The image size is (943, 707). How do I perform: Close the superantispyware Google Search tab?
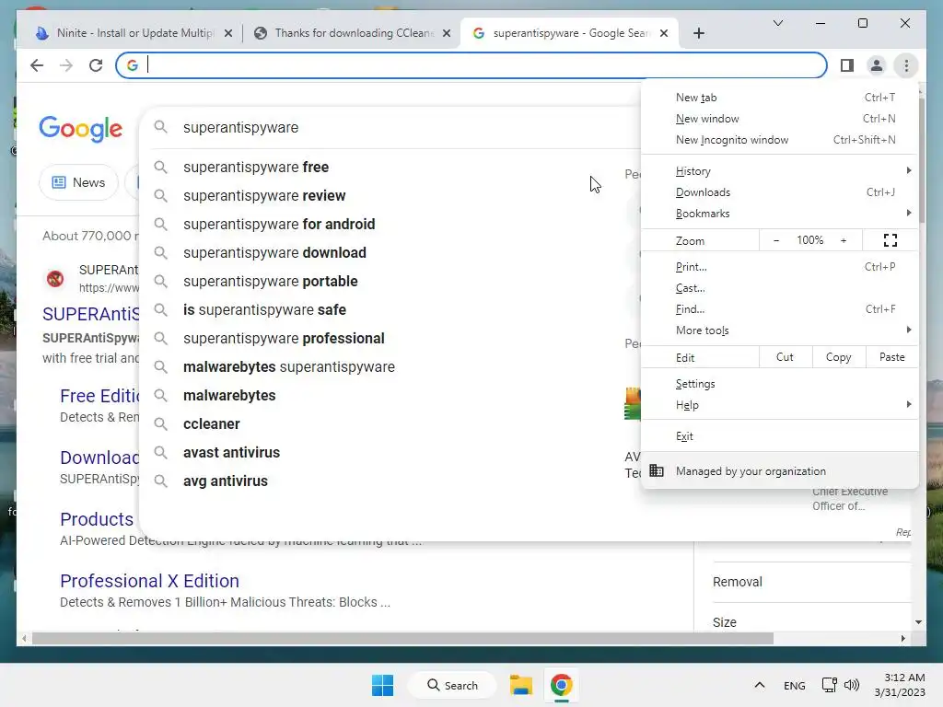click(x=663, y=33)
